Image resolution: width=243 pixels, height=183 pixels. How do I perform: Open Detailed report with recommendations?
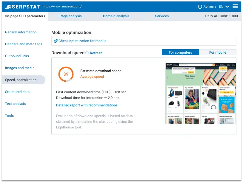pyautogui.click(x=87, y=105)
